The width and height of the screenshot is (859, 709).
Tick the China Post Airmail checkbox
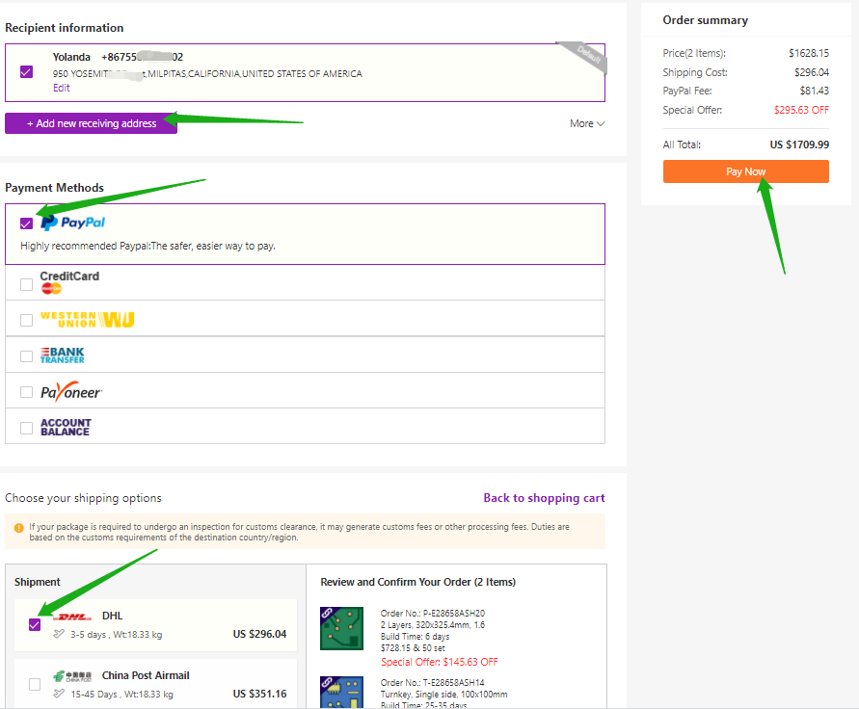35,684
